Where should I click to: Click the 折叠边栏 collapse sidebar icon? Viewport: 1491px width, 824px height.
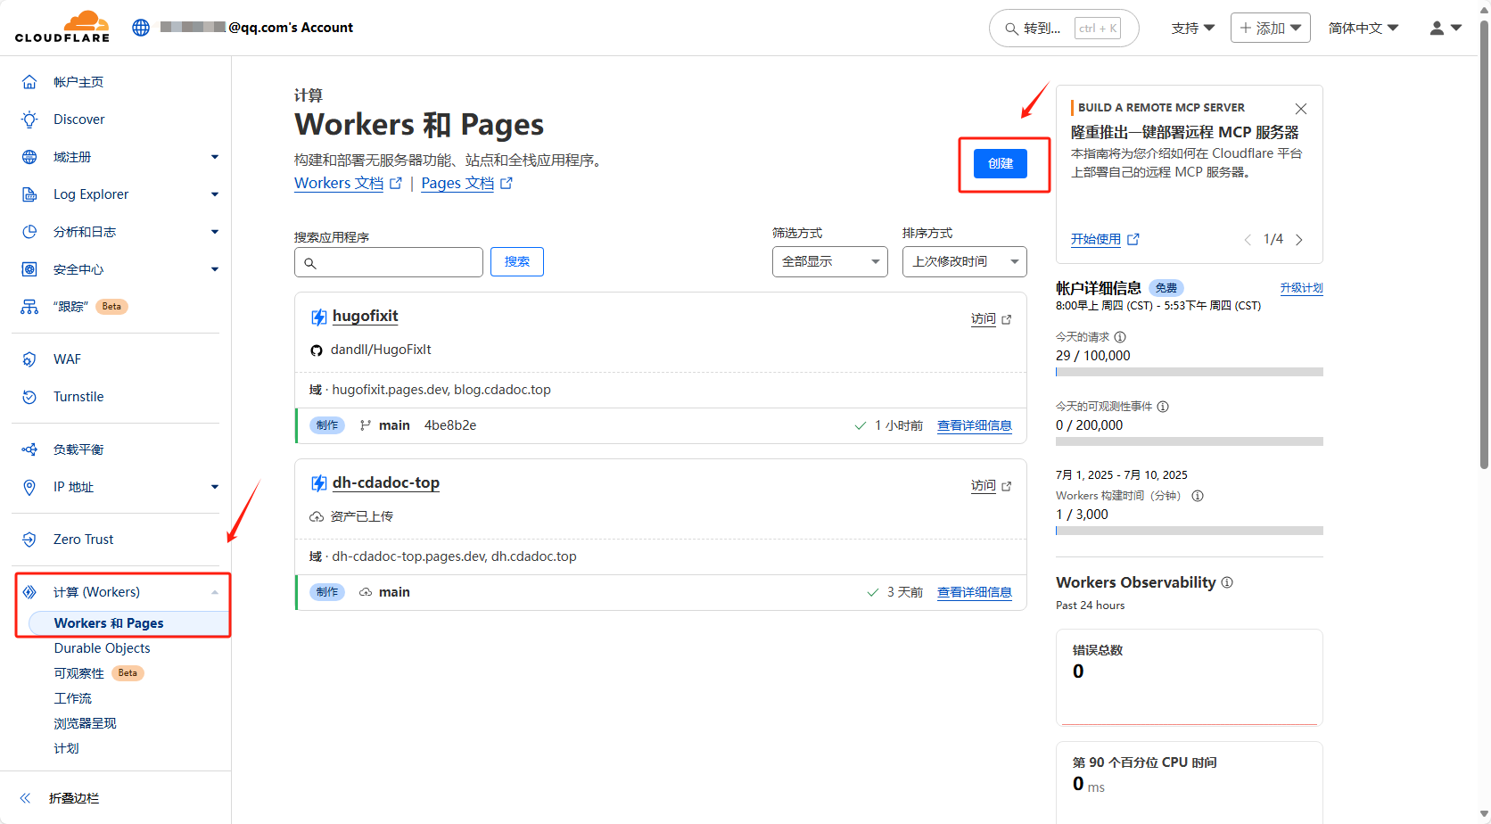[26, 798]
